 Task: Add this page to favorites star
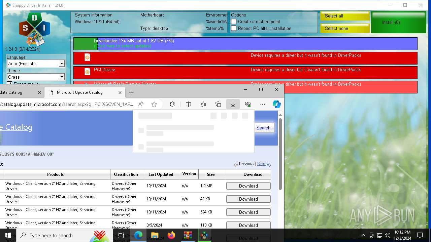coord(154,104)
